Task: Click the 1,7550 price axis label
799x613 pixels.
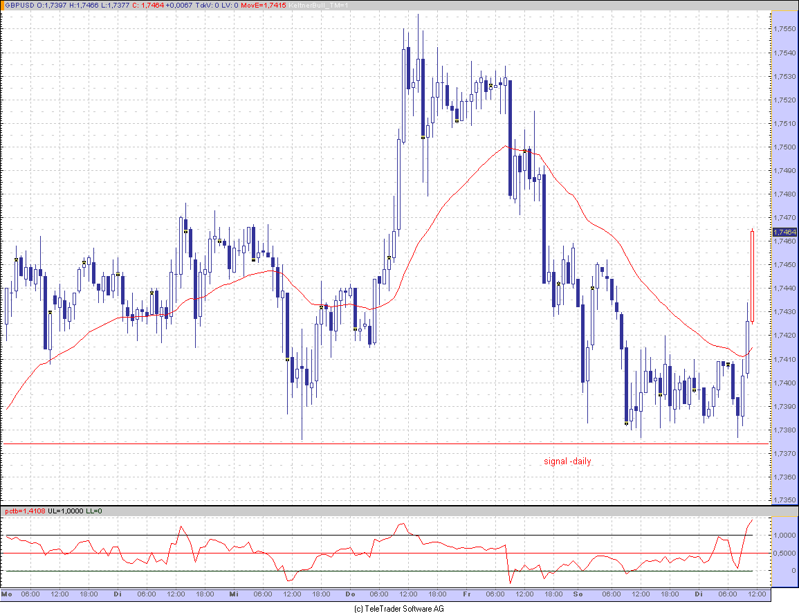Action: 784,29
